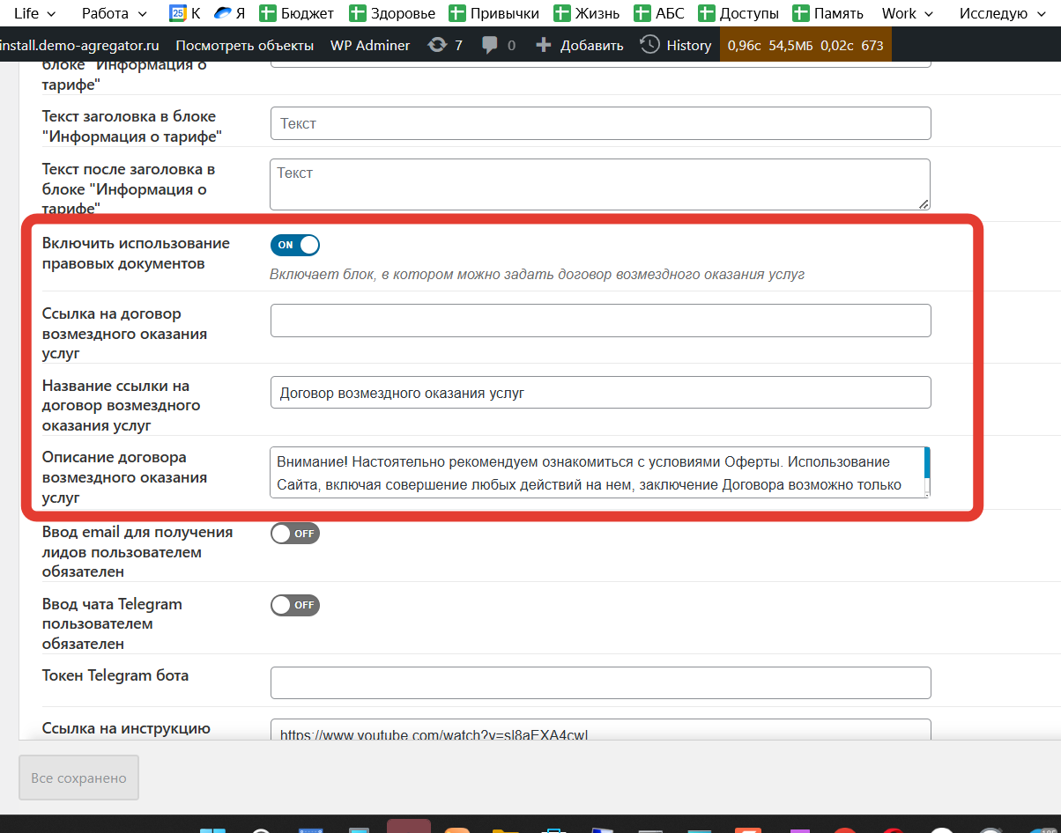Open the History clock icon
The height and width of the screenshot is (833, 1061).
click(649, 45)
